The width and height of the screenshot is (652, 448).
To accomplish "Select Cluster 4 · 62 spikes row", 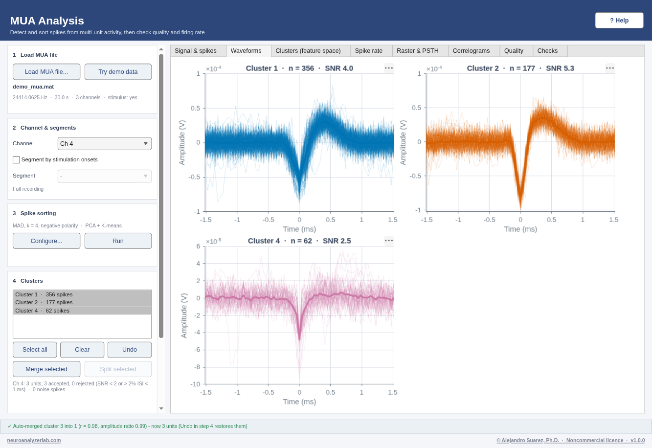I will [x=82, y=311].
